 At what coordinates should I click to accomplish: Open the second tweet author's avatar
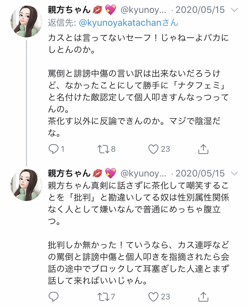click(x=26, y=185)
